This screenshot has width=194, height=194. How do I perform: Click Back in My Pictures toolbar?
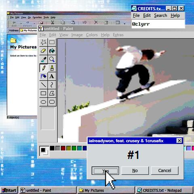point(14,24)
